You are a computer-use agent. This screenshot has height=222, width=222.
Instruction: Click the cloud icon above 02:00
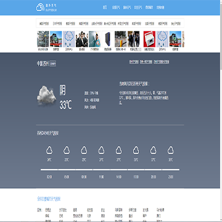(49, 150)
